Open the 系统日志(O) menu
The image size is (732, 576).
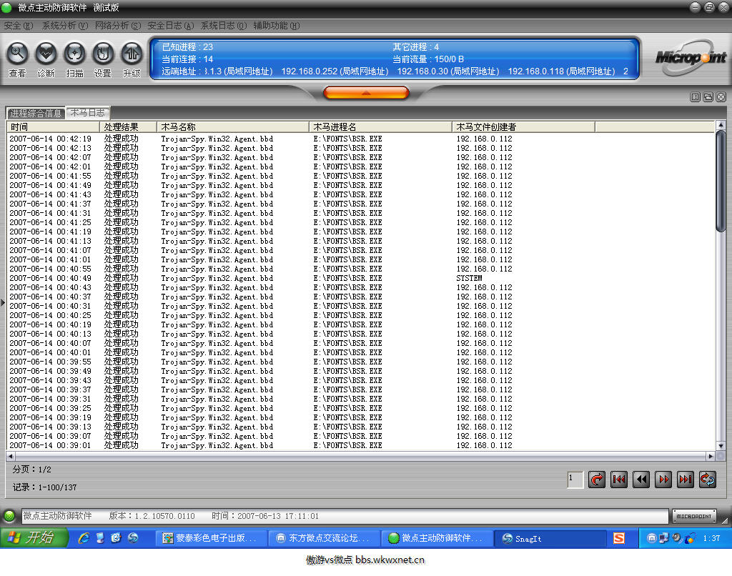click(x=224, y=26)
